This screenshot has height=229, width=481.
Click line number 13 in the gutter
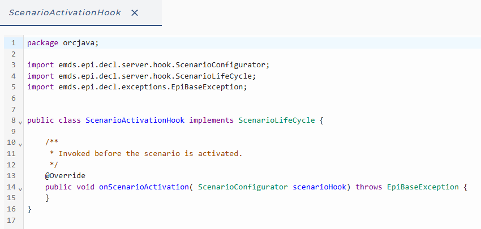tap(11, 176)
